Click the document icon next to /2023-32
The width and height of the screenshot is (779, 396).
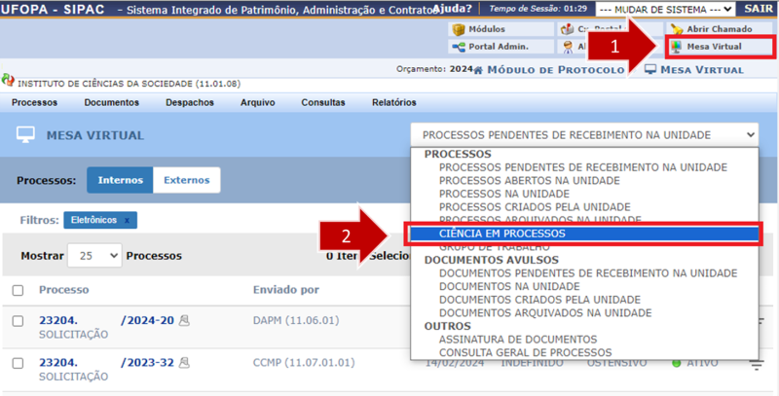(x=184, y=363)
